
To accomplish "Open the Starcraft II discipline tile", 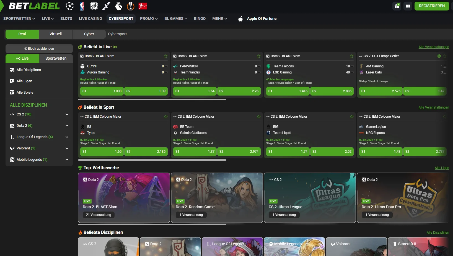I will 418,247.
